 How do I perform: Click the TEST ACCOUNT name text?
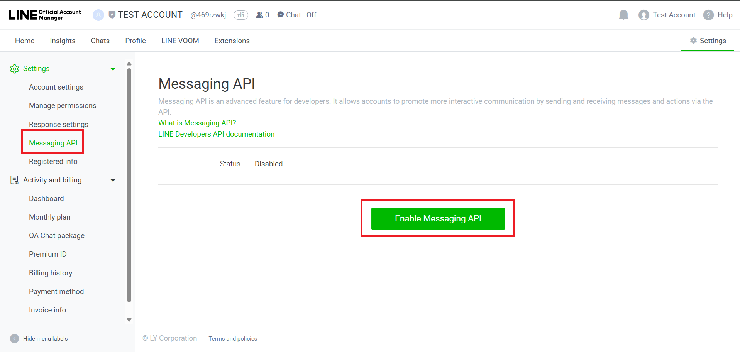tap(150, 15)
